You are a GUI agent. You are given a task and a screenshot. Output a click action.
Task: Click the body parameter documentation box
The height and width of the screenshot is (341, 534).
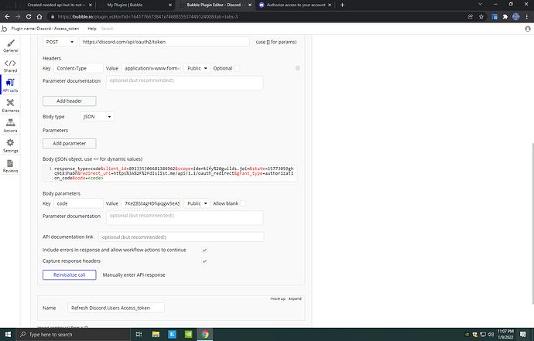point(185,218)
